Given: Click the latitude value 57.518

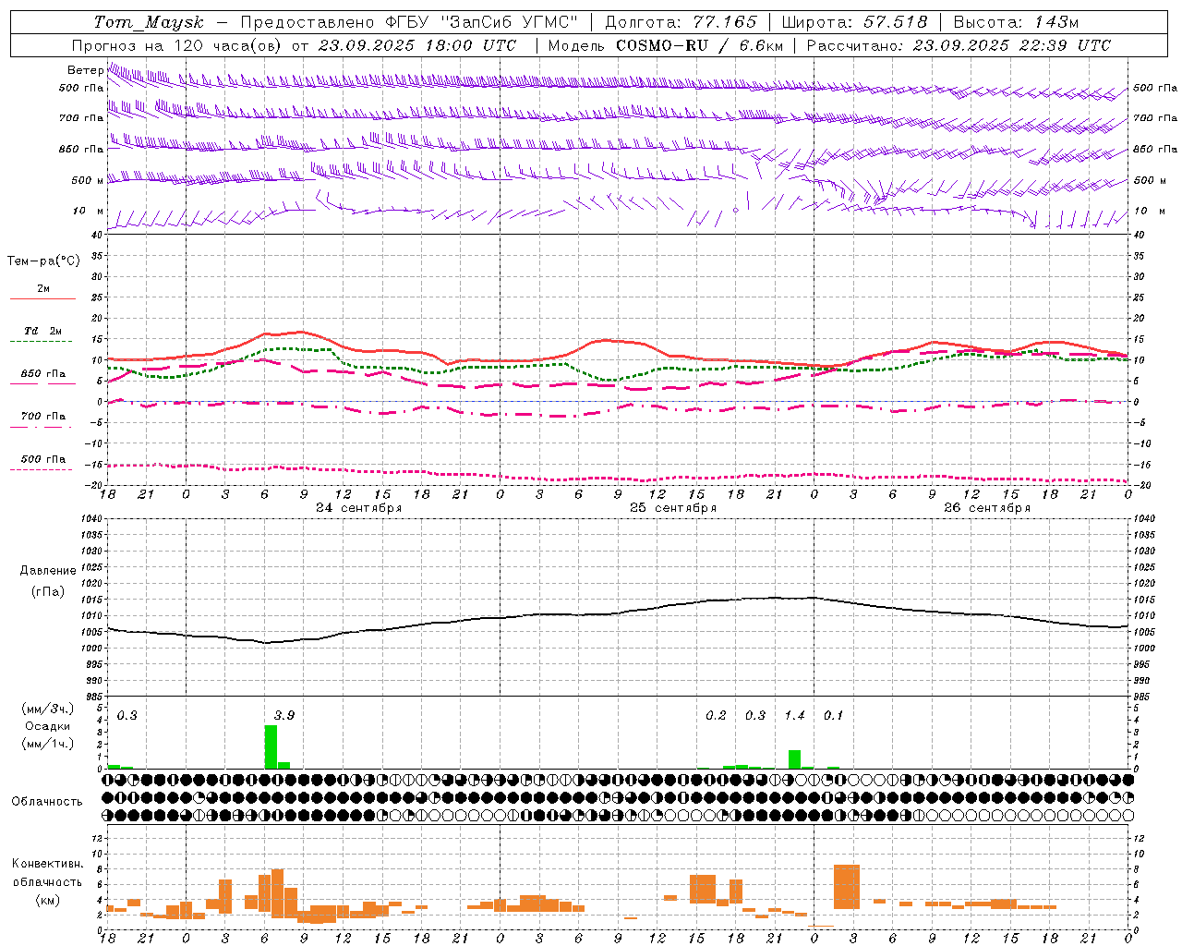Looking at the screenshot, I should point(895,22).
